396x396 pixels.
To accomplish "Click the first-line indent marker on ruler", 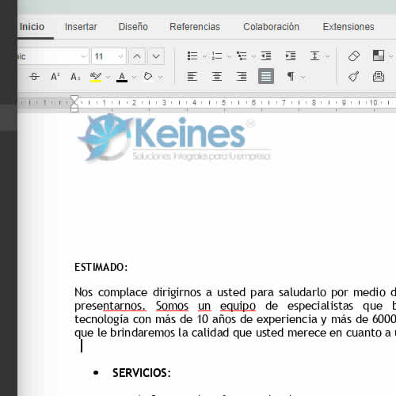I will click(74, 99).
